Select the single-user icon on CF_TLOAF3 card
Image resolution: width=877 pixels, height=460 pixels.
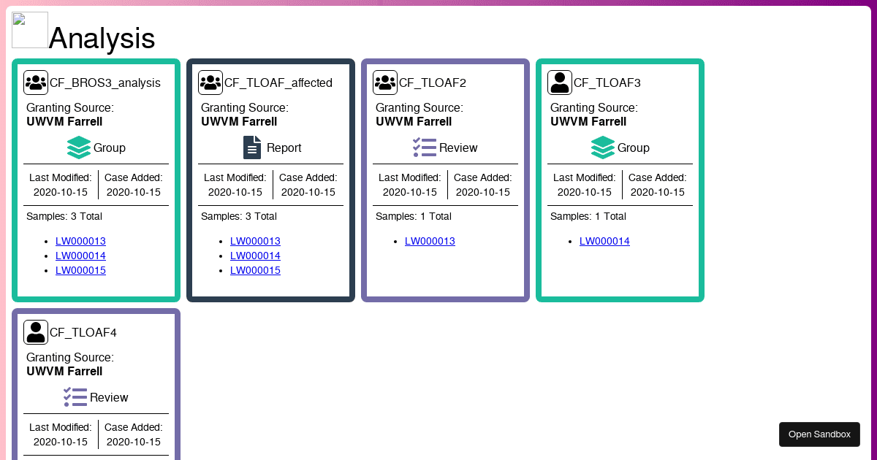click(x=559, y=82)
